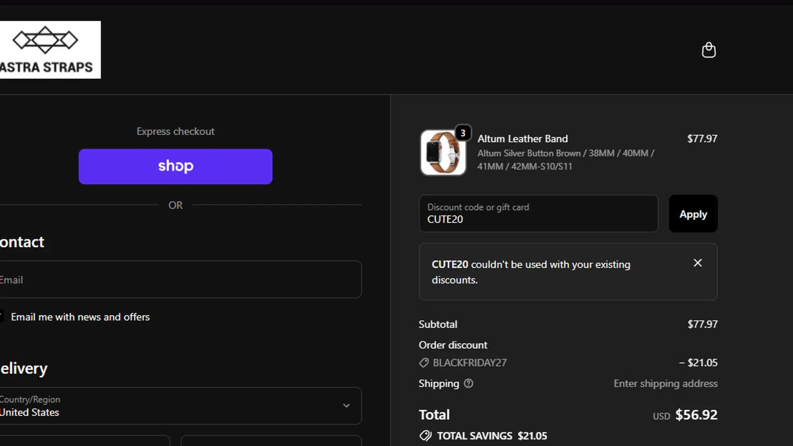Viewport: 793px width, 446px height.
Task: Dismiss the CUTE20 discount error message
Action: (698, 263)
